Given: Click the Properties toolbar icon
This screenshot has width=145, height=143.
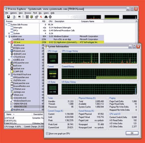Looking at the screenshot, I should pos(36,17).
